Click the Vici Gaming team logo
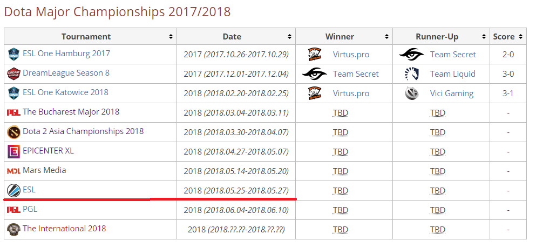 point(411,94)
